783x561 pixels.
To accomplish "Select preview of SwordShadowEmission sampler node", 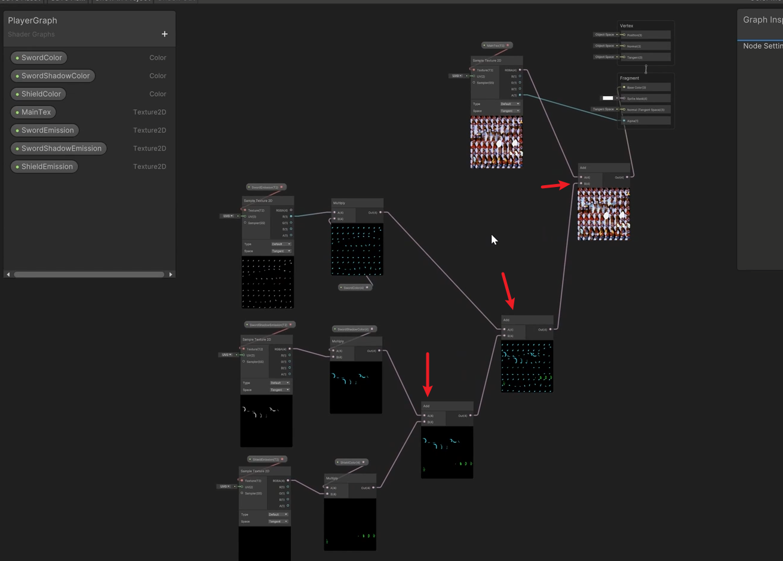I will (266, 421).
